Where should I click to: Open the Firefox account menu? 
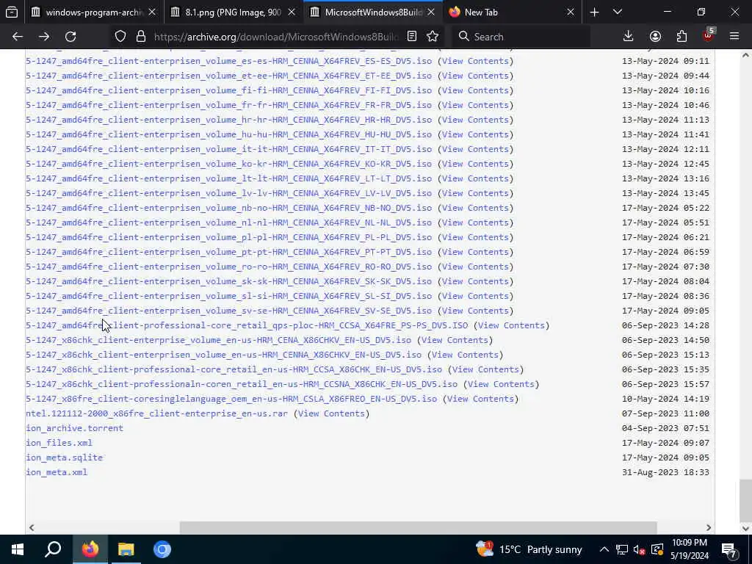click(655, 37)
